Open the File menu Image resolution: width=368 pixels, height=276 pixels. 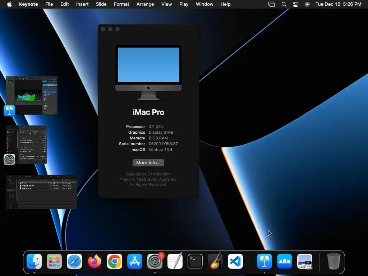49,4
